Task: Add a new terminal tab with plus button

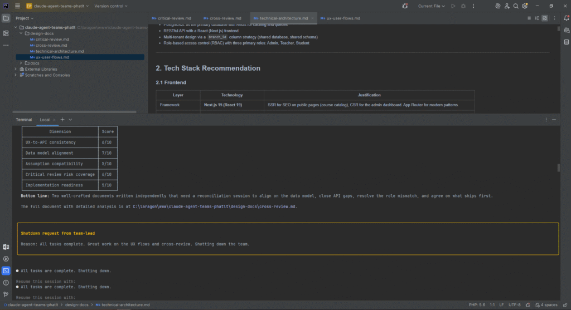Action: coord(62,120)
